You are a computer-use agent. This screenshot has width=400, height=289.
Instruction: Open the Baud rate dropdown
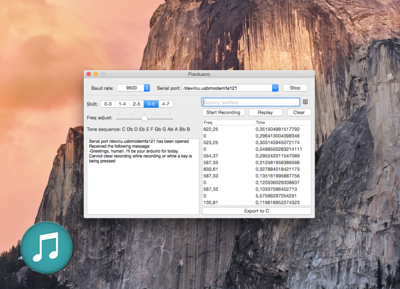click(x=147, y=88)
